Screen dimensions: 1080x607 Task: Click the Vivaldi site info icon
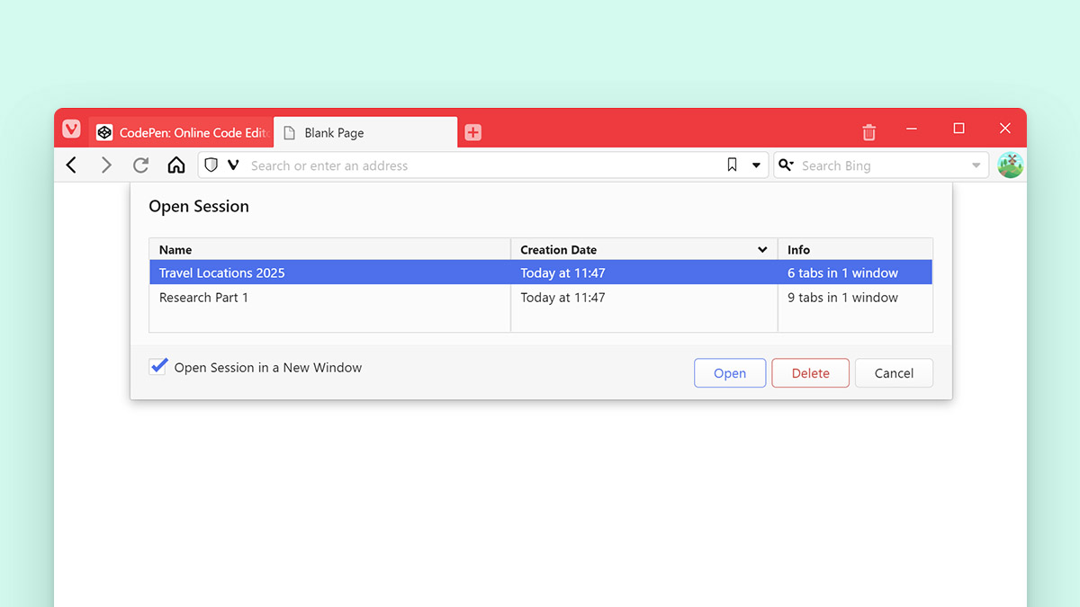click(x=233, y=165)
